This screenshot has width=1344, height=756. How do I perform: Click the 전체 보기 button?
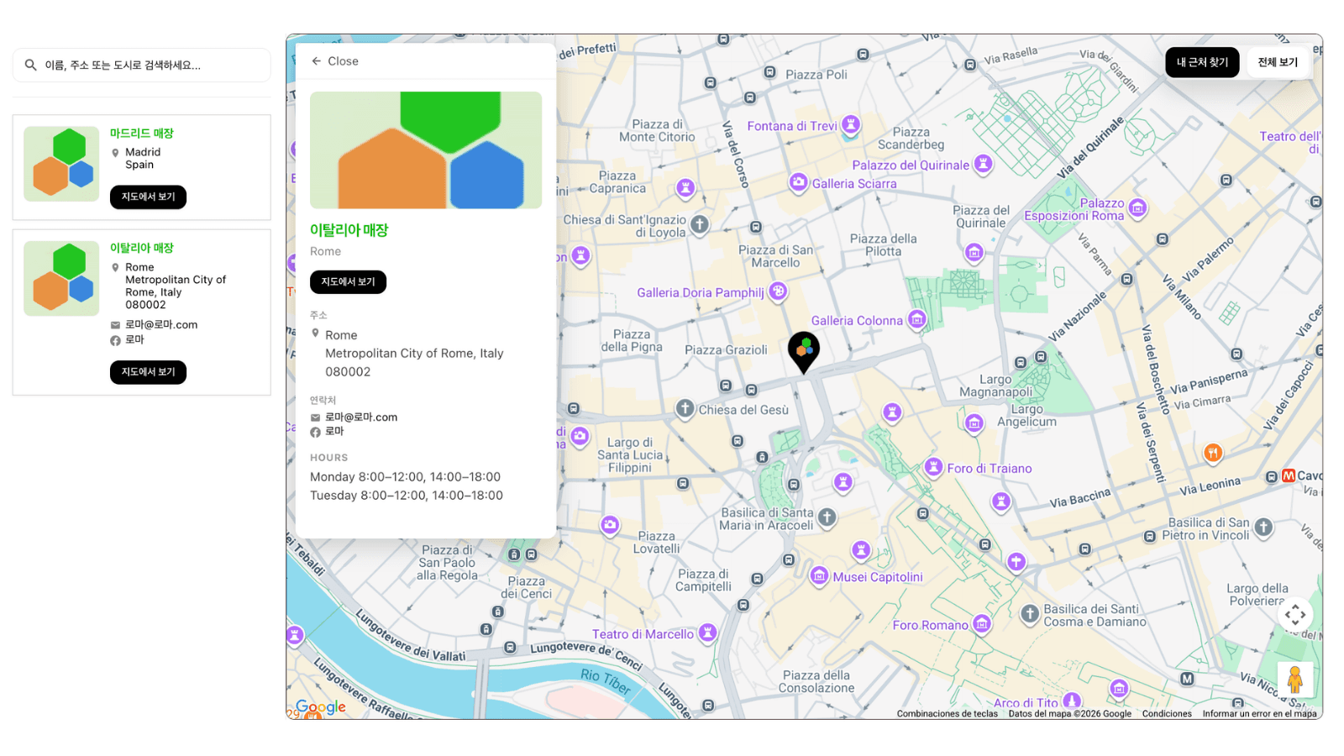point(1278,62)
